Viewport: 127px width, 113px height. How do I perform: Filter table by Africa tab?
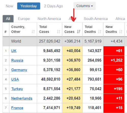(x=120, y=19)
